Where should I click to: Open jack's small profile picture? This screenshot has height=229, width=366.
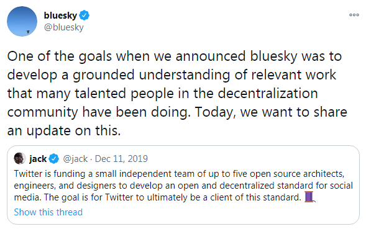[20, 159]
